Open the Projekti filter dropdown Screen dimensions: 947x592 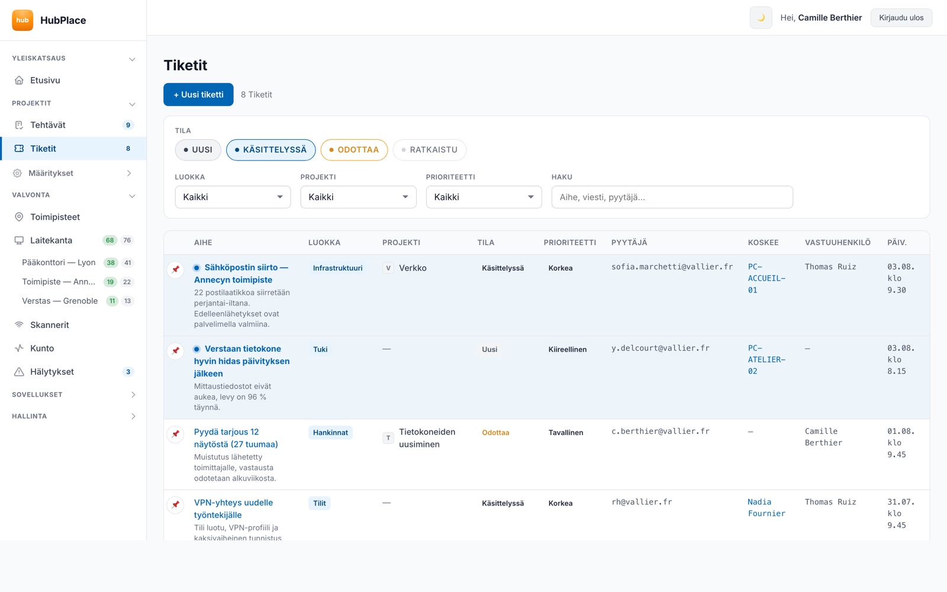click(x=358, y=197)
